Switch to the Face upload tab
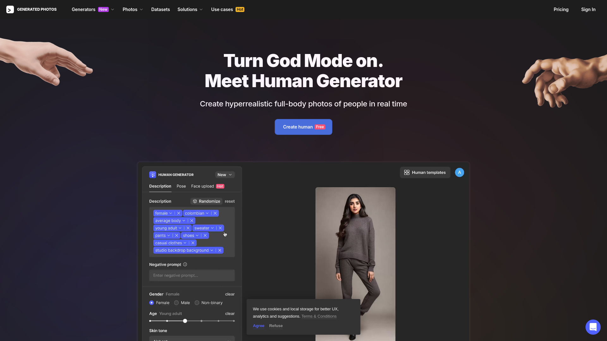607x341 pixels. 202,186
